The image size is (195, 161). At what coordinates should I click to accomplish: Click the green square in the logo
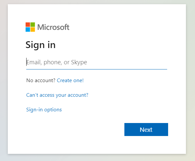coord(33,25)
